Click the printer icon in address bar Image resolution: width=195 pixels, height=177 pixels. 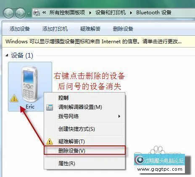(x=37, y=13)
